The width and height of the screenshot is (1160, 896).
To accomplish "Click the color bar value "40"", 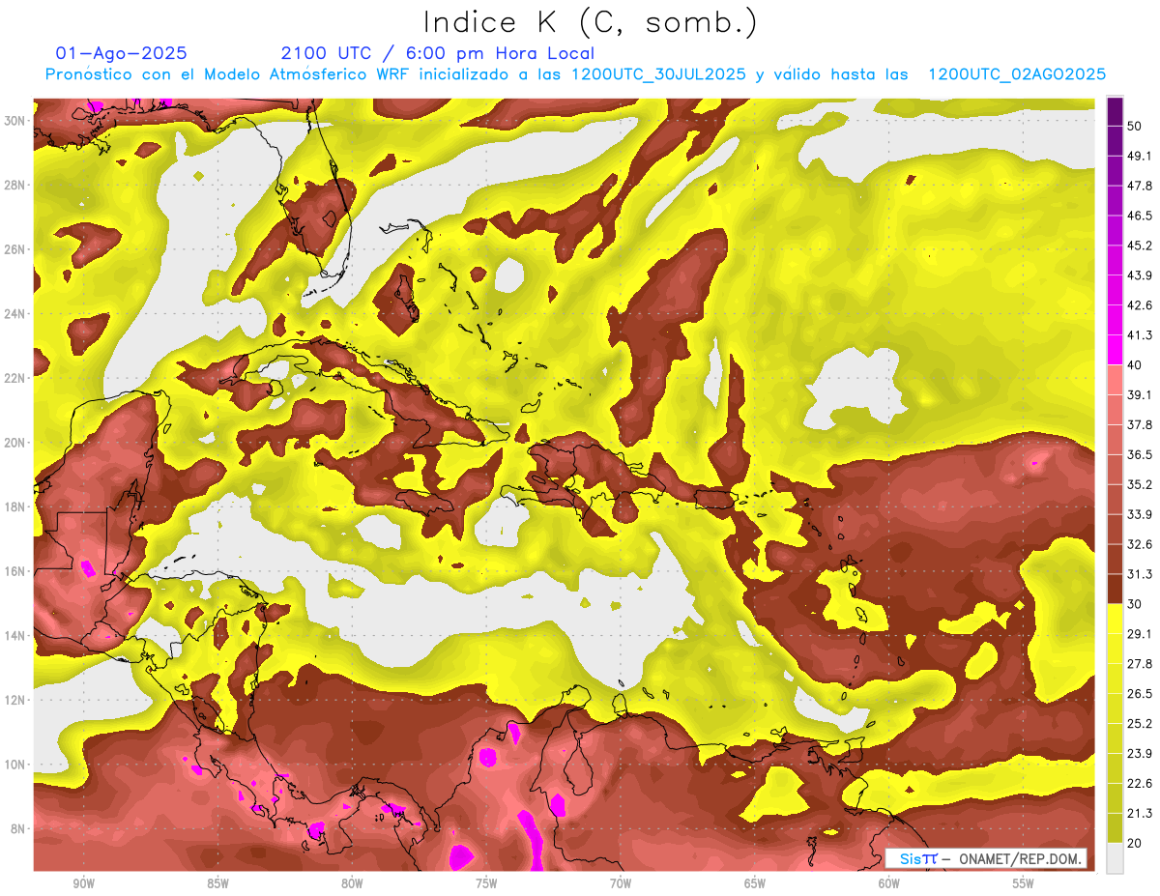I will click(1135, 365).
